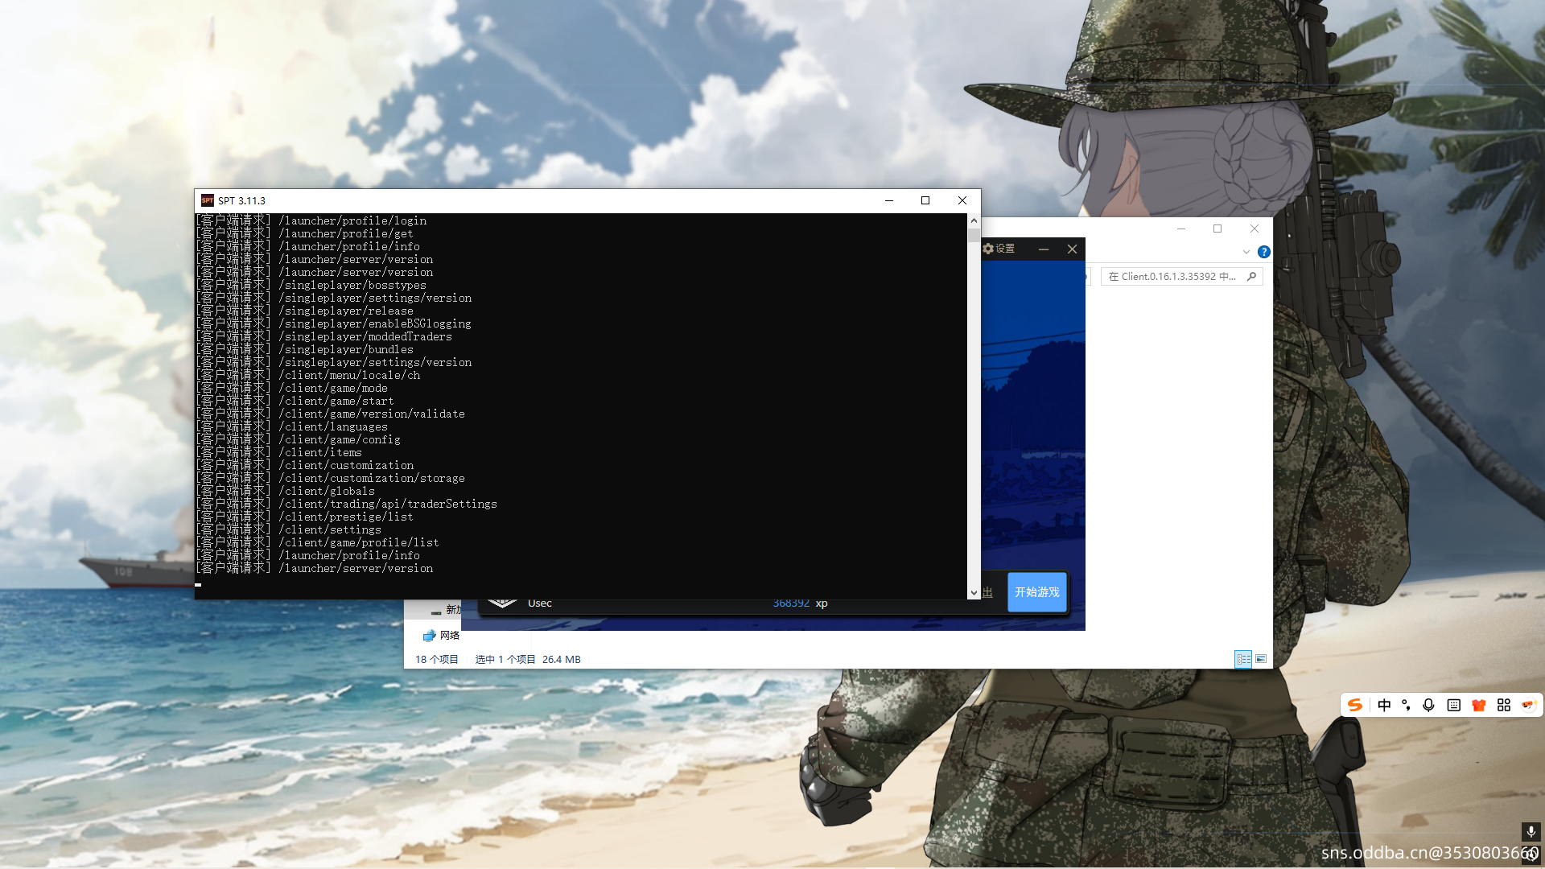The image size is (1545, 869).
Task: Click the /client/menu/locale/ch log line
Action: tap(307, 375)
